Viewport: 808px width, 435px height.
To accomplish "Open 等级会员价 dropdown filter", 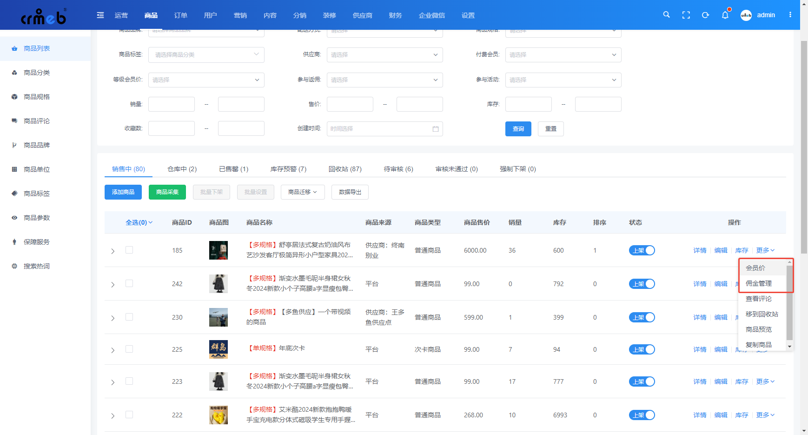I will 206,80.
